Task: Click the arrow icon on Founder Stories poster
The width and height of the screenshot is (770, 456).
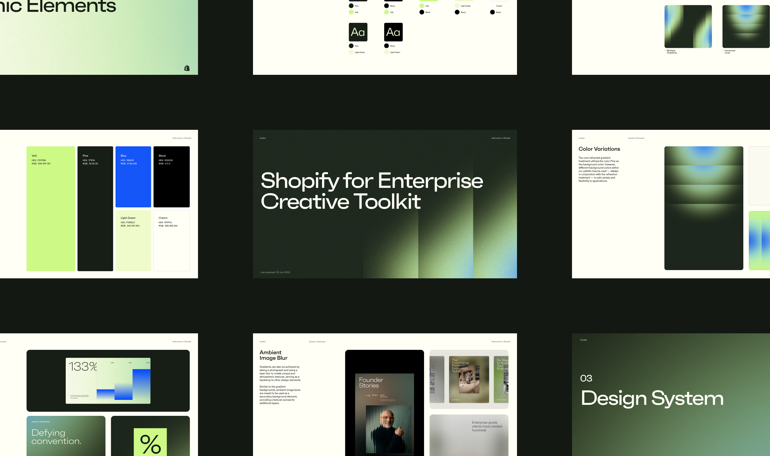Action: coord(367,395)
